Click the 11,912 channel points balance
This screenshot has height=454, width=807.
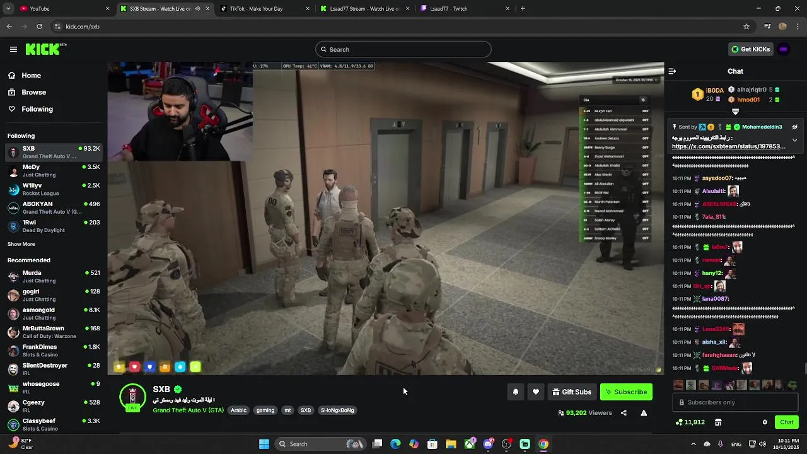(690, 422)
